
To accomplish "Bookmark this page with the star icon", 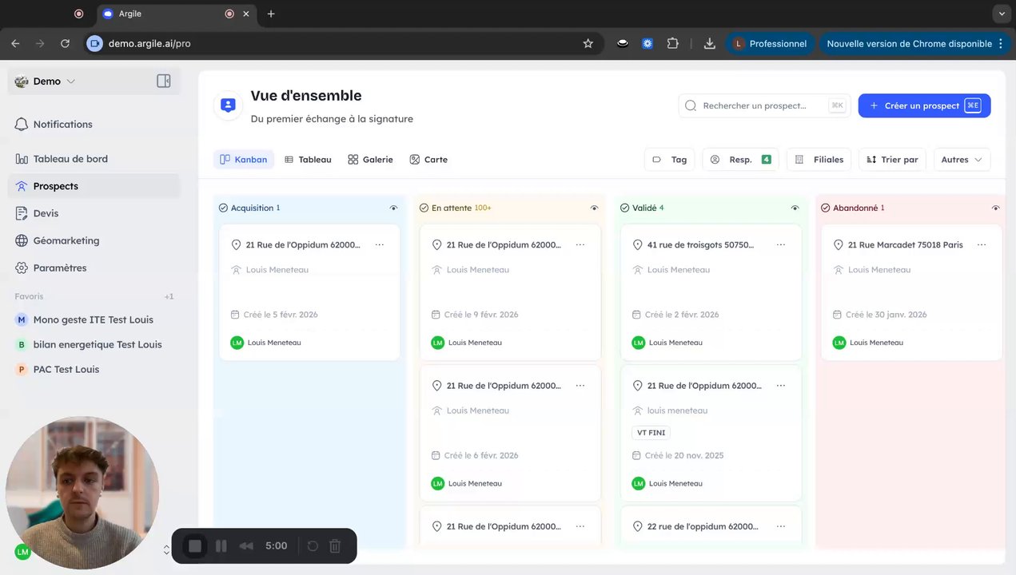I will tap(588, 44).
